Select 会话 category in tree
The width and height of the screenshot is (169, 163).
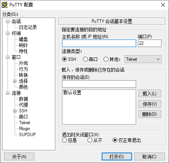(x=16, y=21)
